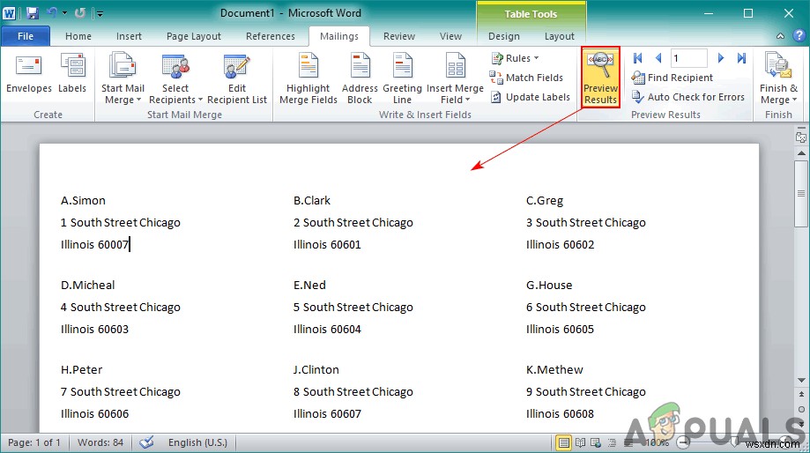Switch to Outline view
This screenshot has height=453, width=810.
[613, 442]
